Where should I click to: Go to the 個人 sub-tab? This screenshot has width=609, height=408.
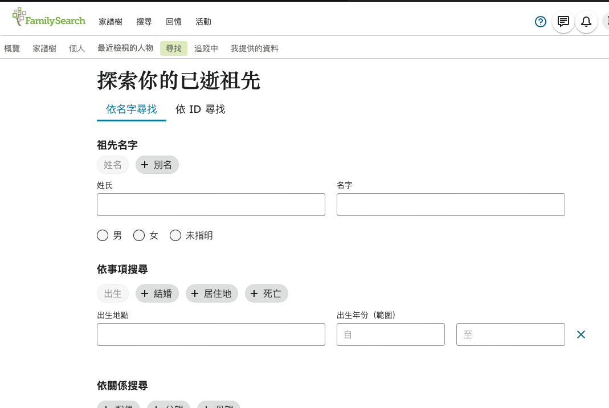pyautogui.click(x=76, y=48)
